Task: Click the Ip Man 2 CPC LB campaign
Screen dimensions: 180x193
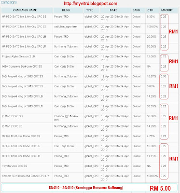Action: coord(12,126)
